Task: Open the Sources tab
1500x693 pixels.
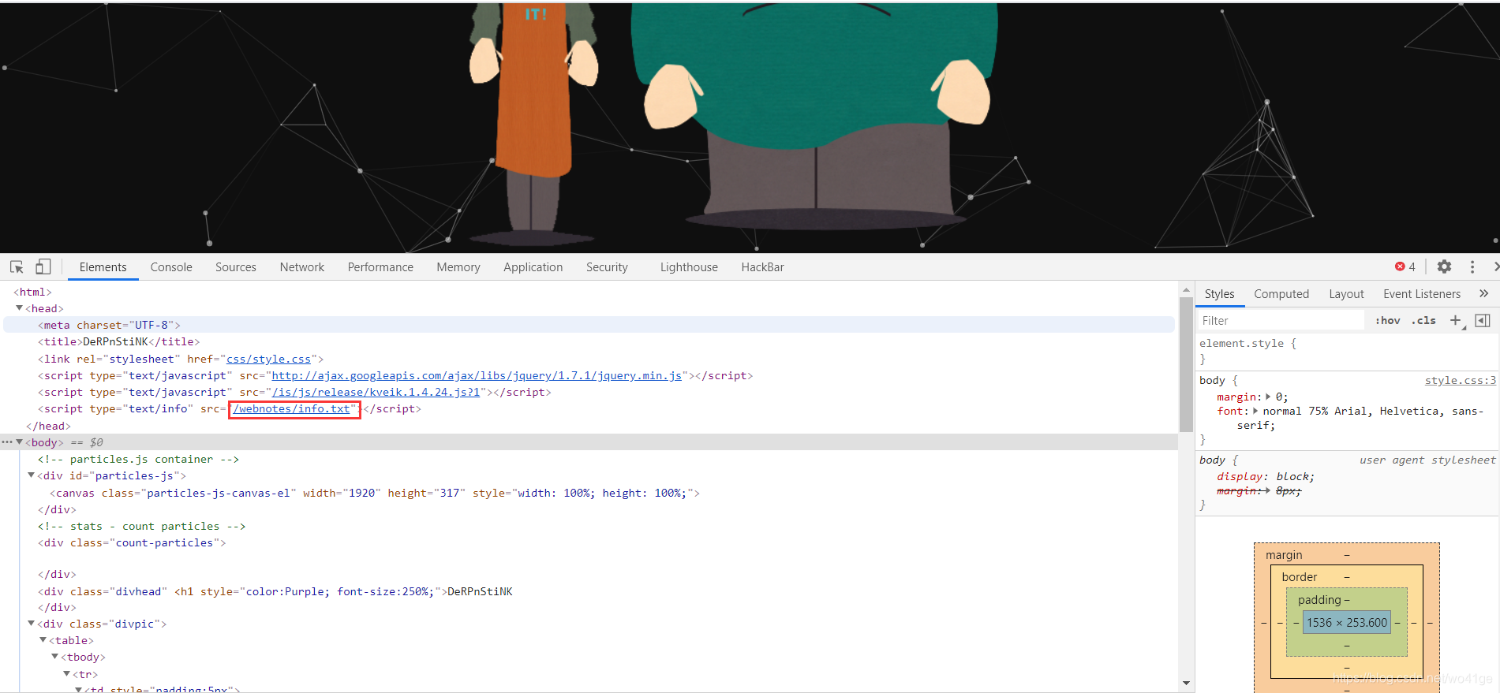Action: (236, 267)
